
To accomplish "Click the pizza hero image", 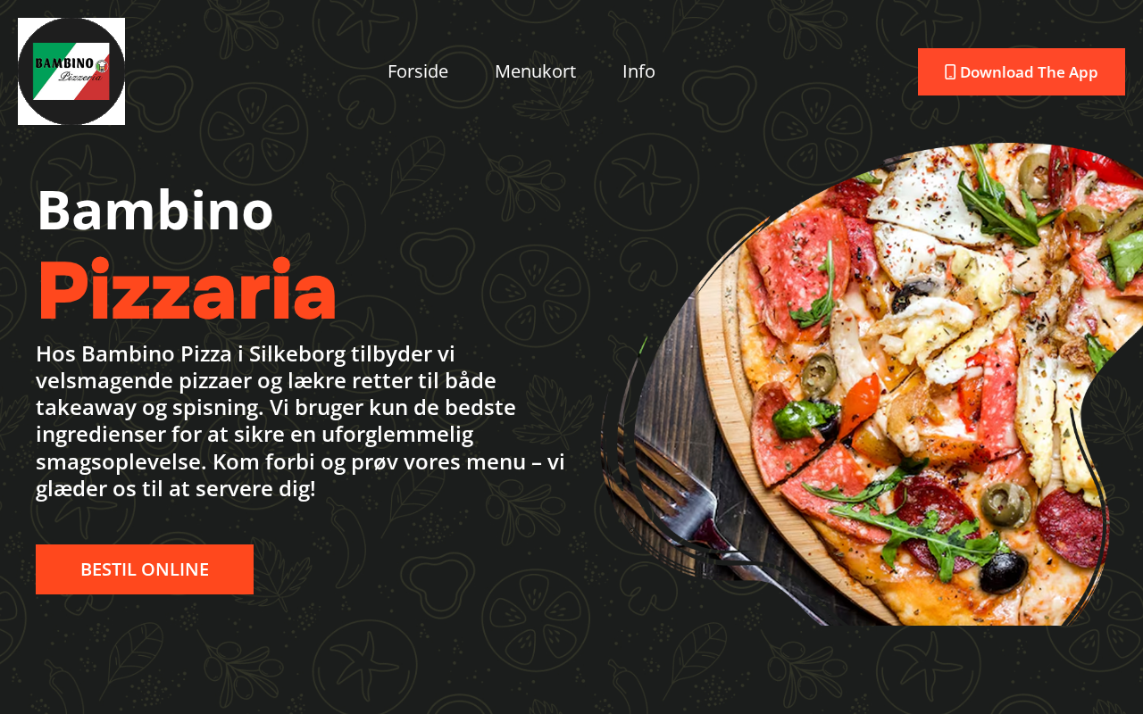I will (871, 384).
